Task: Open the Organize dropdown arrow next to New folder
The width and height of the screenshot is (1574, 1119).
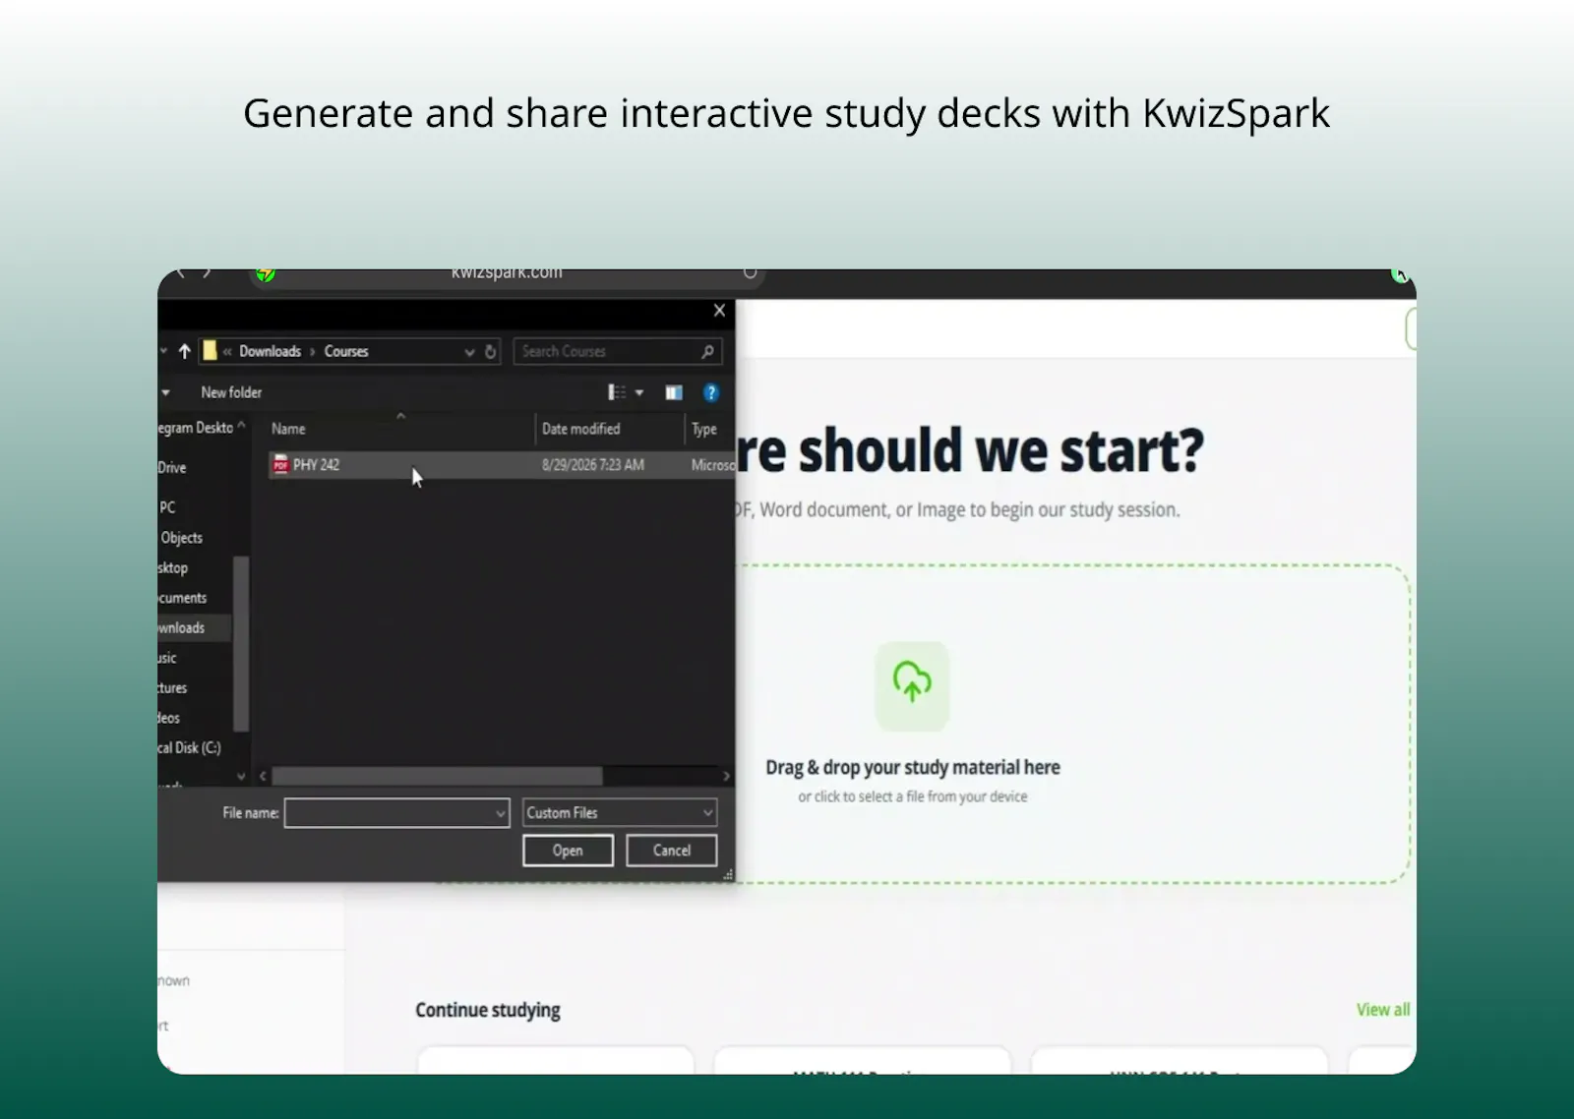Action: pyautogui.click(x=165, y=392)
